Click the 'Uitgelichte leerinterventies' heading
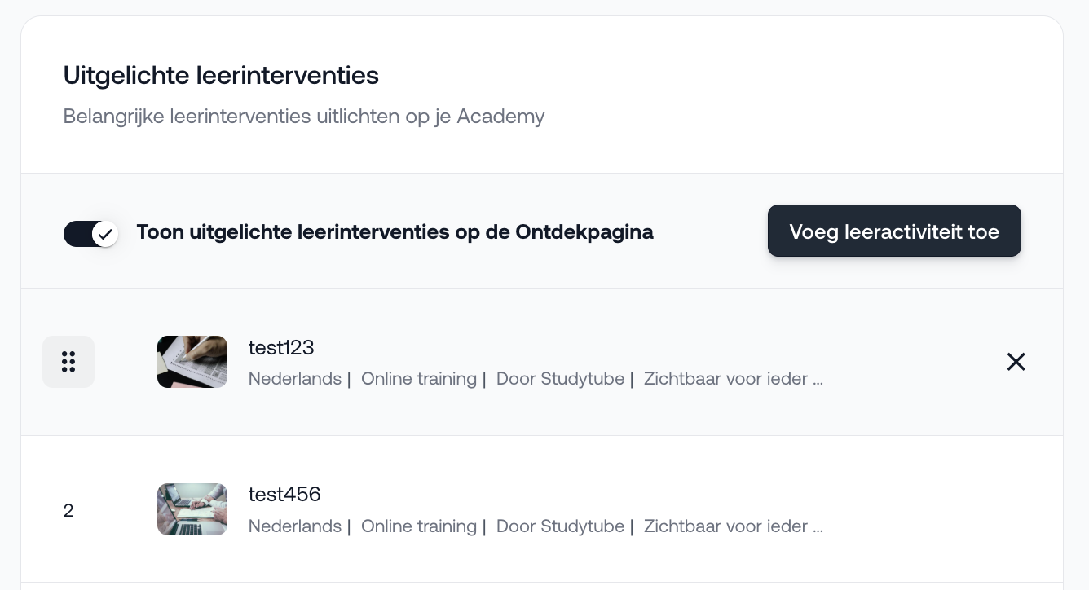The image size is (1089, 590). (221, 76)
